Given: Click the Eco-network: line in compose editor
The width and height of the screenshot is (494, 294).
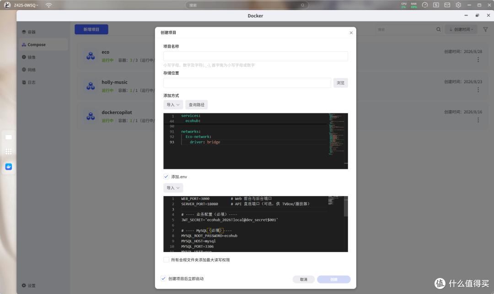Looking at the screenshot, I should [198, 137].
